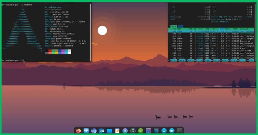Select the htop process row in list

[x=211, y=48]
